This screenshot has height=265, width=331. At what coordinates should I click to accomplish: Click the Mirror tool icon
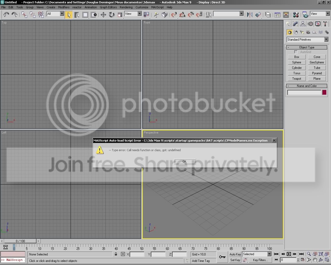click(250, 15)
